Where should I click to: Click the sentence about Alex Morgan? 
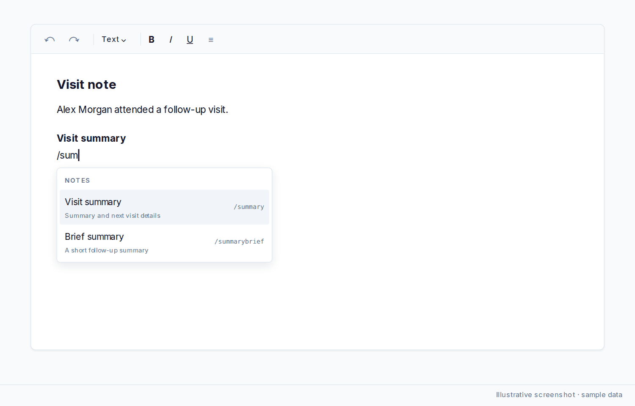[x=142, y=110]
